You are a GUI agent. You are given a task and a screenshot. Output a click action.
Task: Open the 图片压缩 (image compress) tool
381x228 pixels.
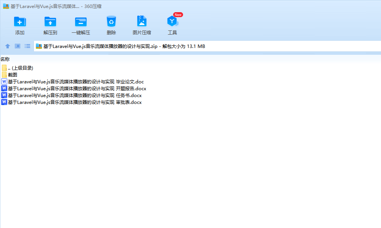tap(141, 21)
